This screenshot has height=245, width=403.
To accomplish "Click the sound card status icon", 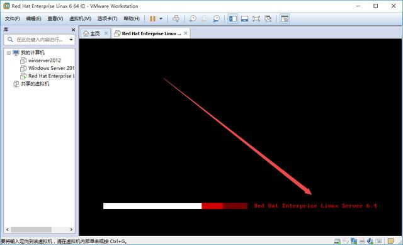I will point(370,241).
